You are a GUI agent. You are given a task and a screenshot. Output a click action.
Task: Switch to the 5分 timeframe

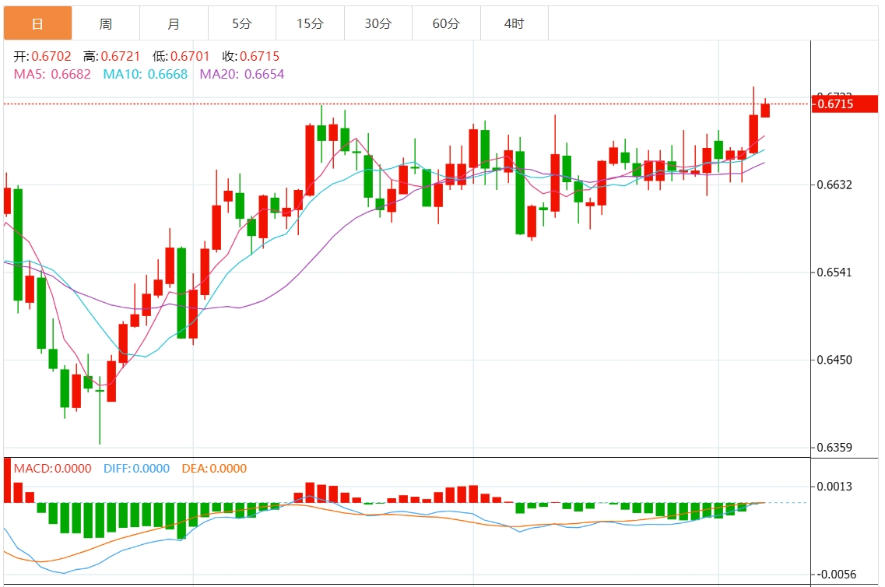tap(241, 24)
